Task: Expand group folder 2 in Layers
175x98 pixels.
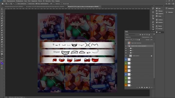Action: [x=129, y=51]
